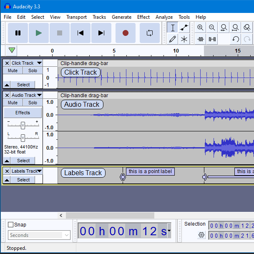Screen dimensions: 254x254
Task: Click the 'Audio Track' clip name badge
Action: tap(82, 104)
